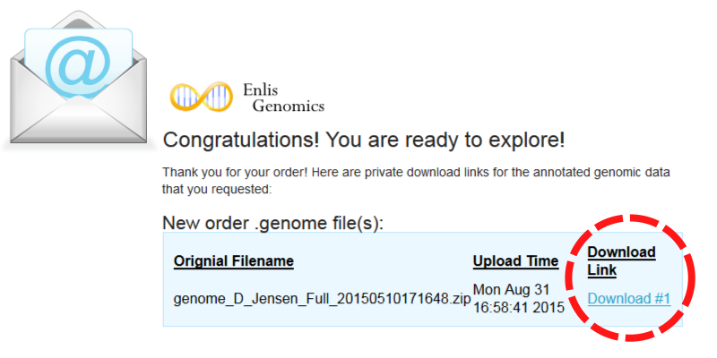Click the Congratulations heading text

click(364, 141)
